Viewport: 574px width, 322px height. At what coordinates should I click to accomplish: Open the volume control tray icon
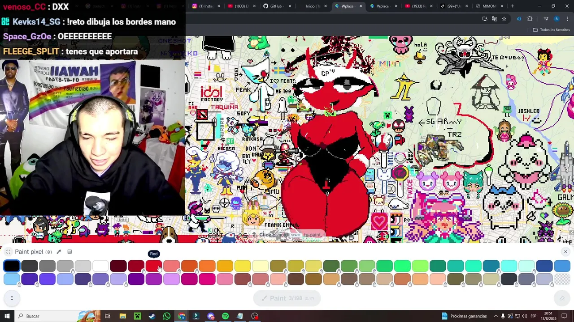524,316
